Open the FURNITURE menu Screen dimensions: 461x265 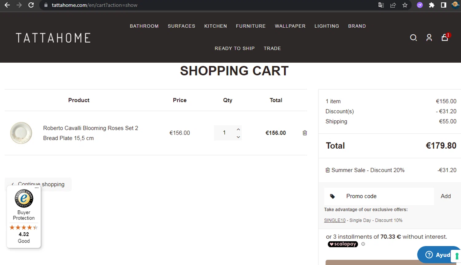click(x=251, y=26)
